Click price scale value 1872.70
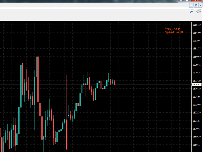Image resolution: width=203 pixels, height=152 pixels. [197, 113]
